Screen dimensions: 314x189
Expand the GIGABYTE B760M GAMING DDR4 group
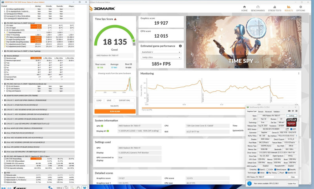2,95
